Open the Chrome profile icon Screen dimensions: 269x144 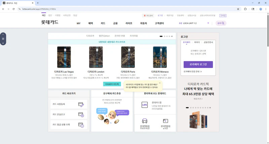(261, 9)
